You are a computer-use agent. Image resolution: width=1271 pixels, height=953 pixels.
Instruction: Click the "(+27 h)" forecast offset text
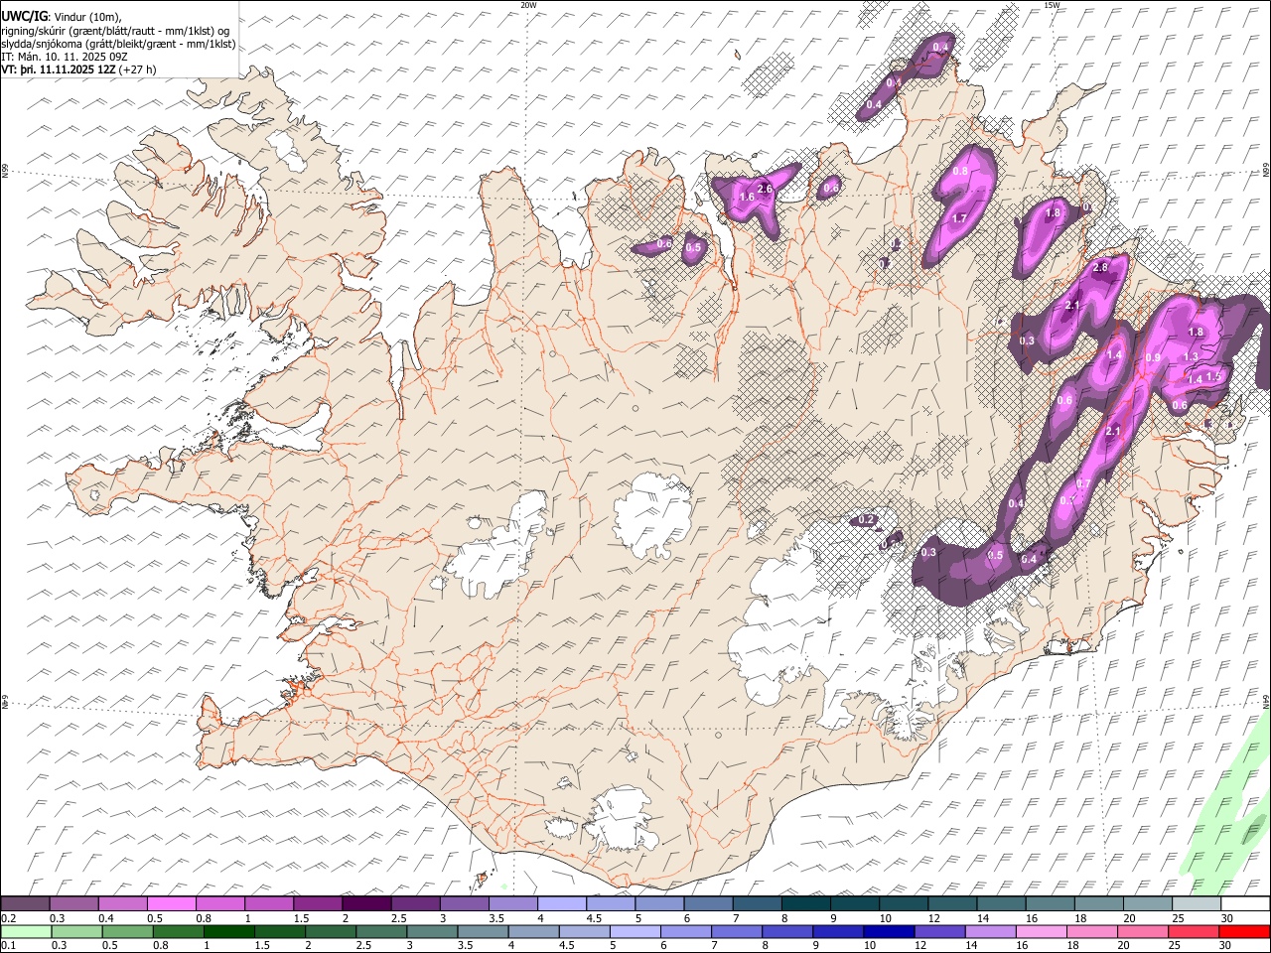pos(137,69)
